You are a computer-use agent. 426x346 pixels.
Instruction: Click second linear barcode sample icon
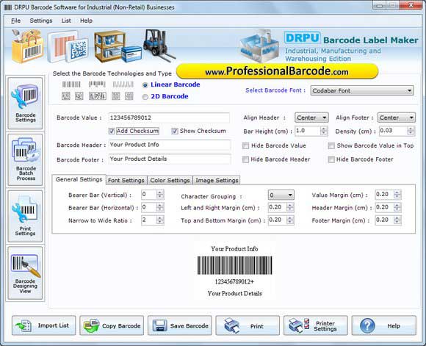pyautogui.click(x=97, y=84)
